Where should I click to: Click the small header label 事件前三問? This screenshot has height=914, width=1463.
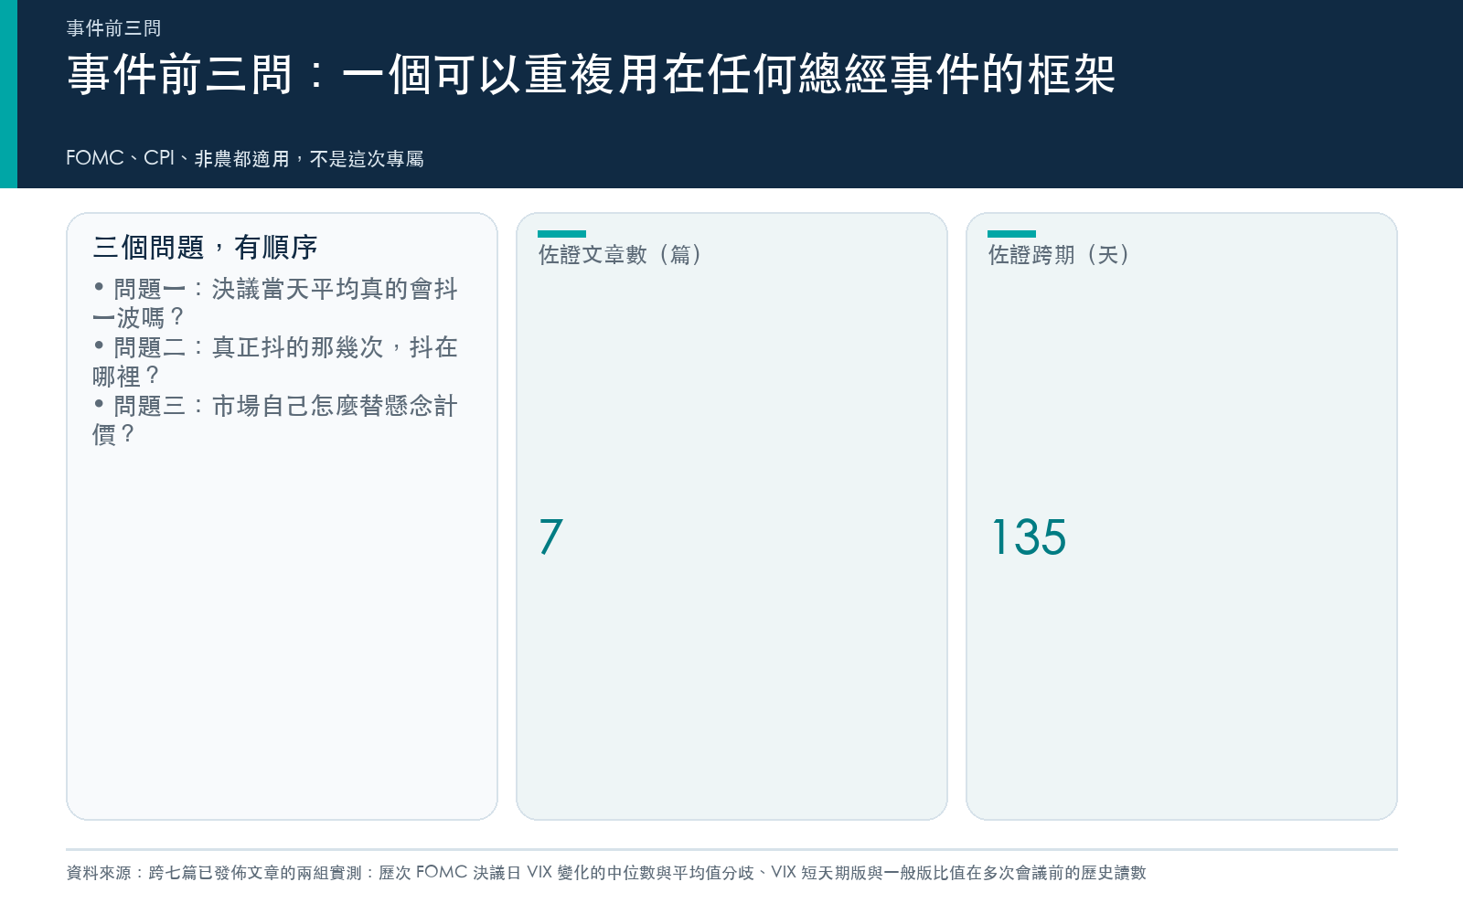(x=113, y=28)
